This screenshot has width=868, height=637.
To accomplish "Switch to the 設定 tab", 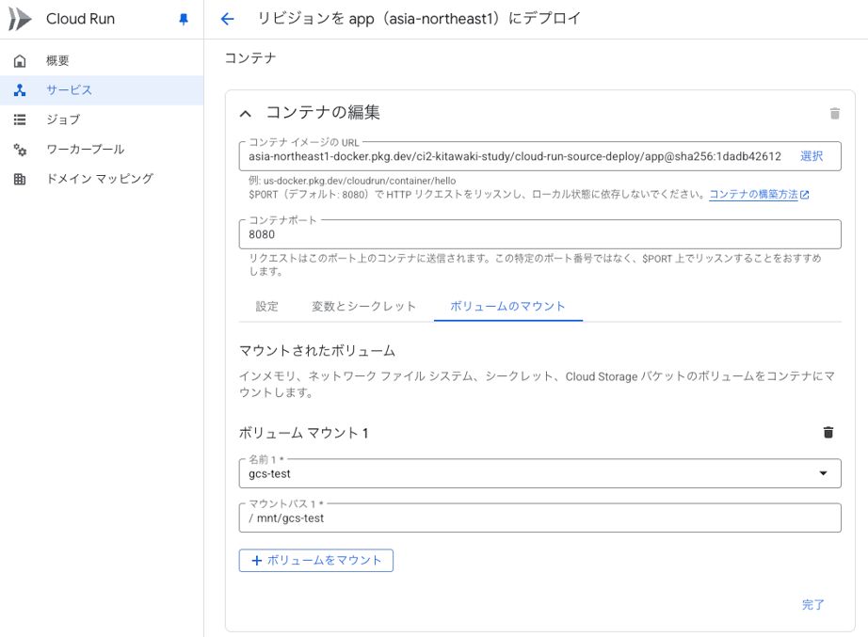I will [266, 306].
